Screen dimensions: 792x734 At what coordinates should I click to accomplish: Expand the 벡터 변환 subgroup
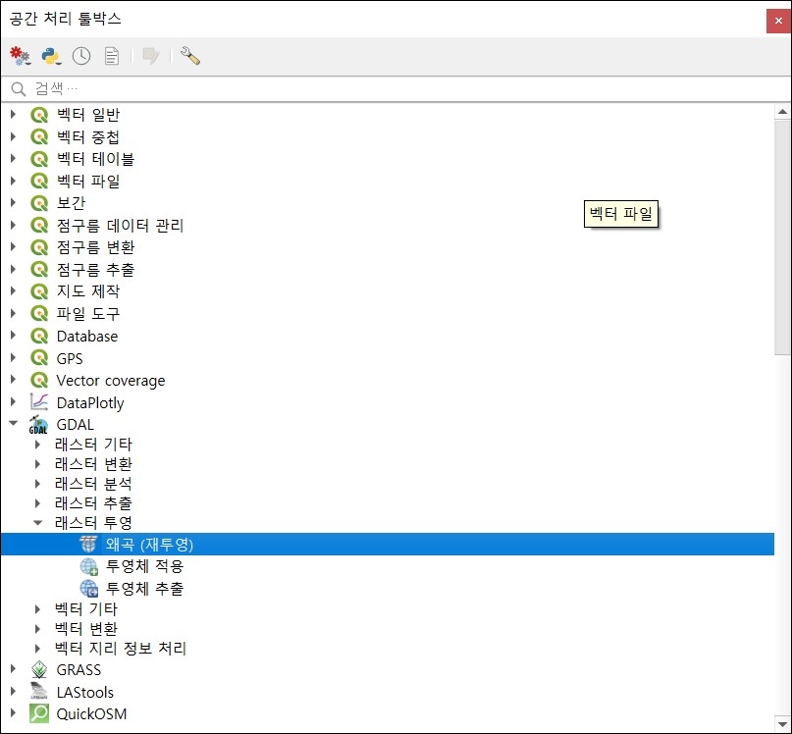tap(38, 629)
